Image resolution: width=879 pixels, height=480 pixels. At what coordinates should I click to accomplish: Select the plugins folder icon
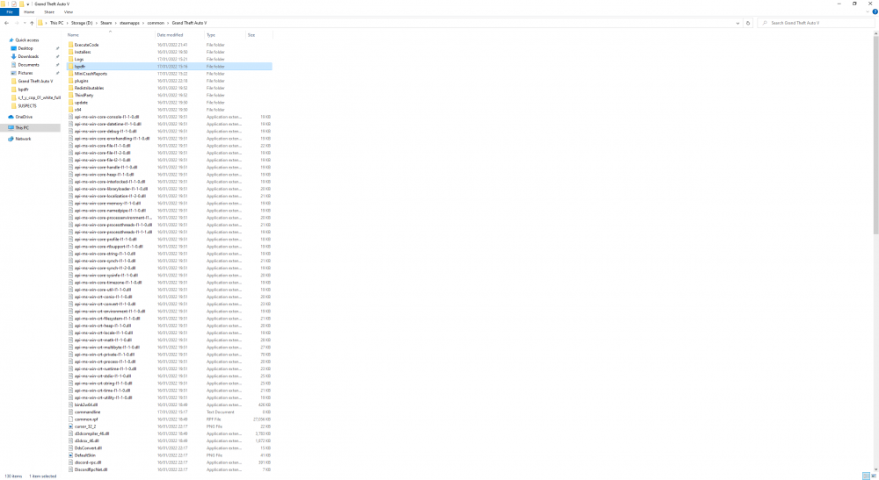(x=70, y=81)
